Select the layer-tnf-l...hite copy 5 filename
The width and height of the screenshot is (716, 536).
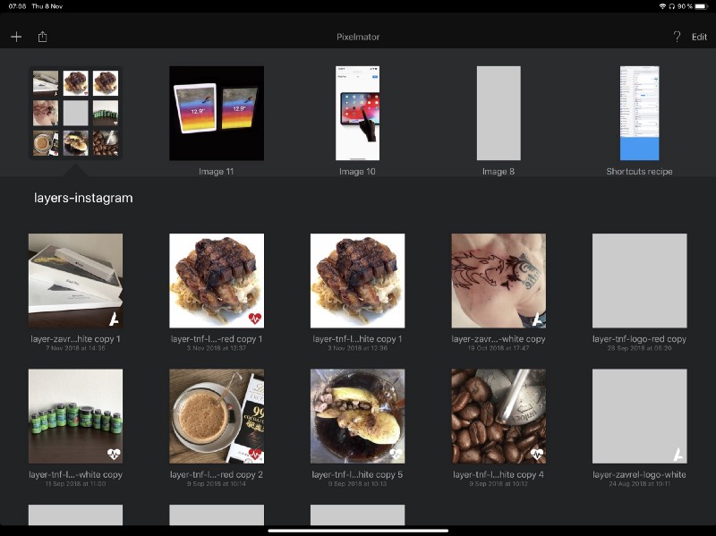coord(357,475)
